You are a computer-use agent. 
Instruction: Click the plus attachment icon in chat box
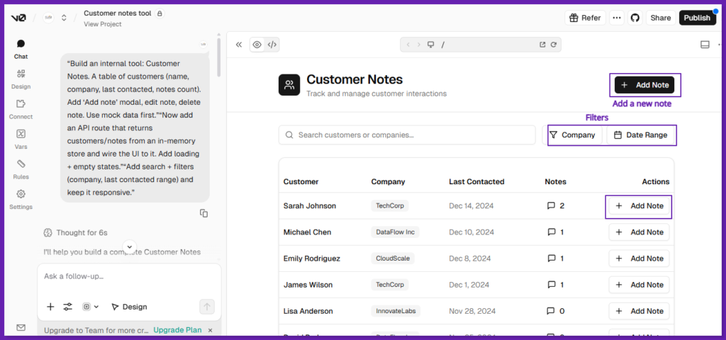(50, 307)
